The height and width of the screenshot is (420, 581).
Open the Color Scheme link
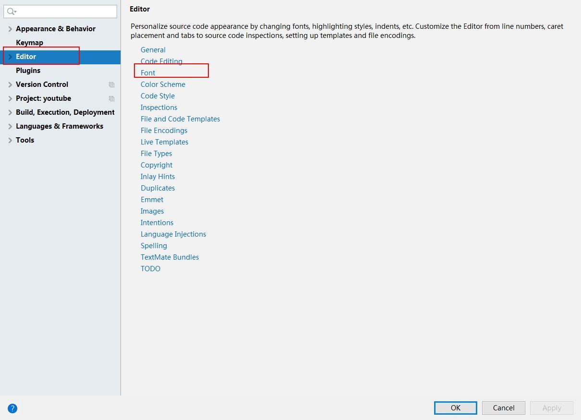pyautogui.click(x=163, y=84)
